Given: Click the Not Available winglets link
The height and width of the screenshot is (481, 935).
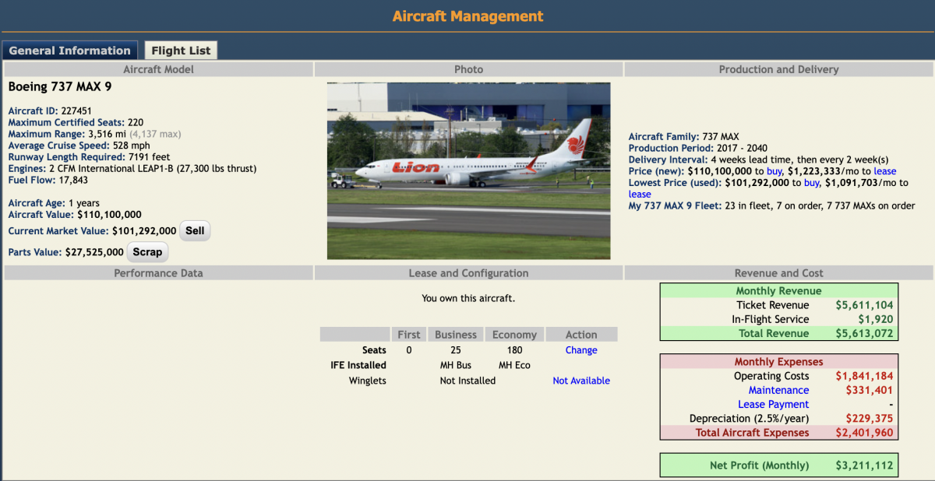Looking at the screenshot, I should (581, 381).
